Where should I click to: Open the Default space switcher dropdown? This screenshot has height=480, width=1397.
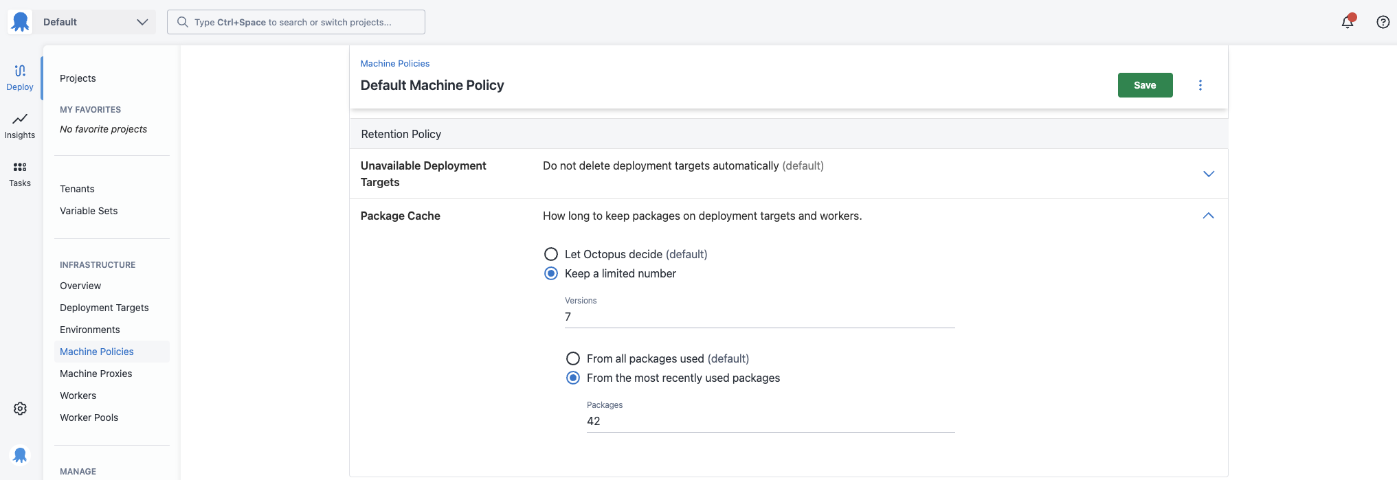click(x=94, y=22)
